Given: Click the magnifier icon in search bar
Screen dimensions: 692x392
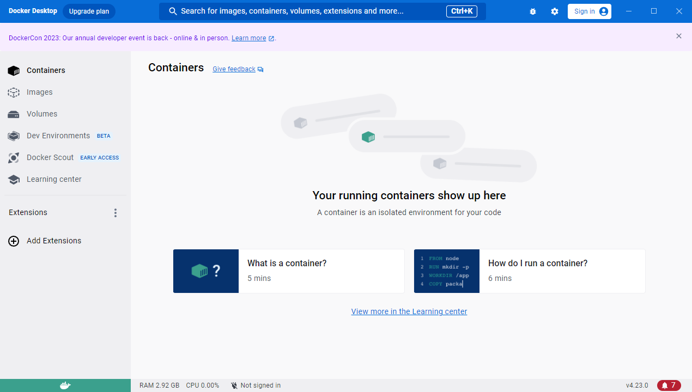Looking at the screenshot, I should click(173, 11).
